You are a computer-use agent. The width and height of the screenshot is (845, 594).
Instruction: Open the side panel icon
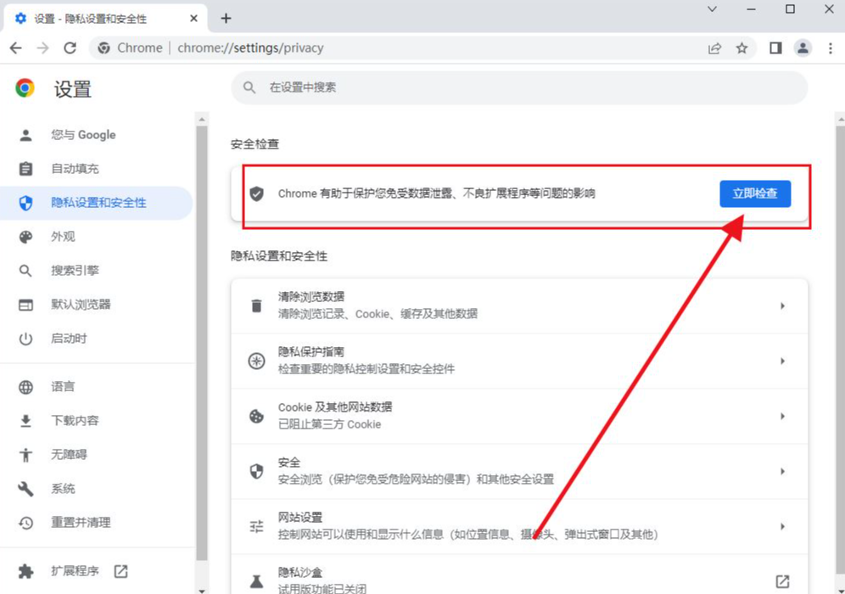(775, 48)
